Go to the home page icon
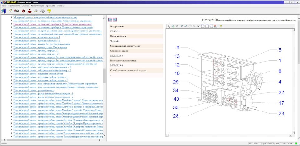The width and height of the screenshot is (300, 146). click(x=11, y=11)
